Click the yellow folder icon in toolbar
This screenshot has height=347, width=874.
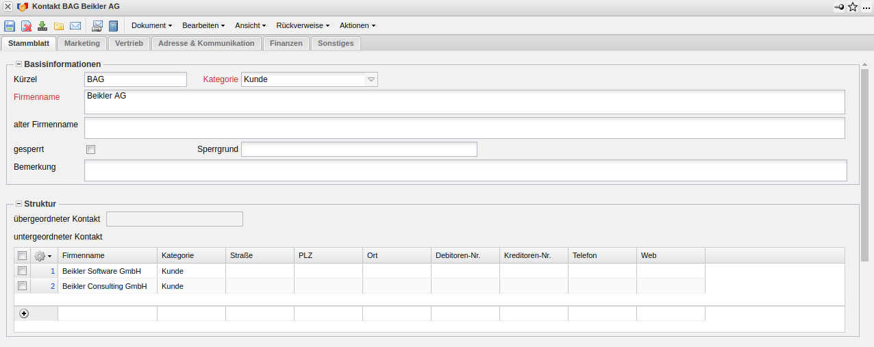coord(59,26)
